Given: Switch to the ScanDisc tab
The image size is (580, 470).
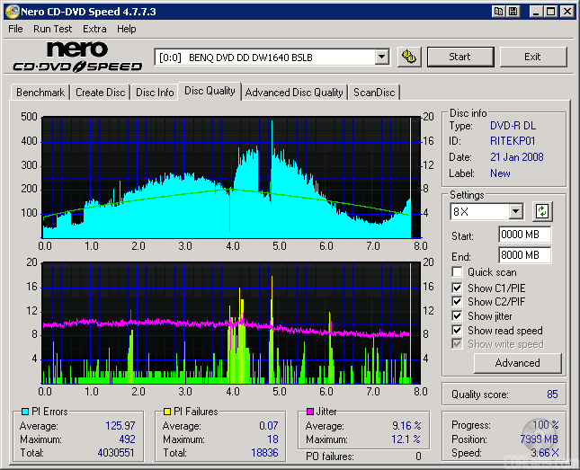Looking at the screenshot, I should point(373,93).
